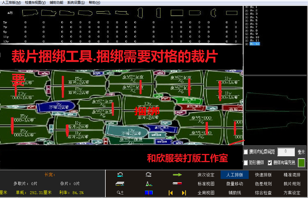The height and width of the screenshot is (198, 308).
Task: Click the Undo arrow icon
Action: point(120,174)
